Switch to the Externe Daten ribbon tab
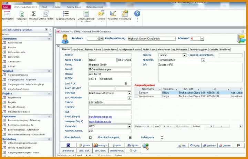The image size is (248, 159). tap(74, 7)
